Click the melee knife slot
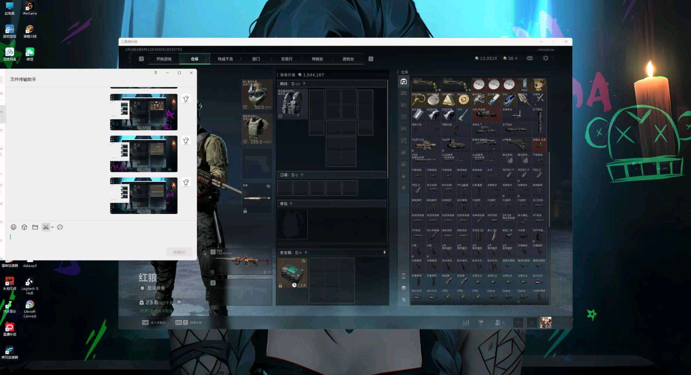The width and height of the screenshot is (691, 375). coord(257,198)
